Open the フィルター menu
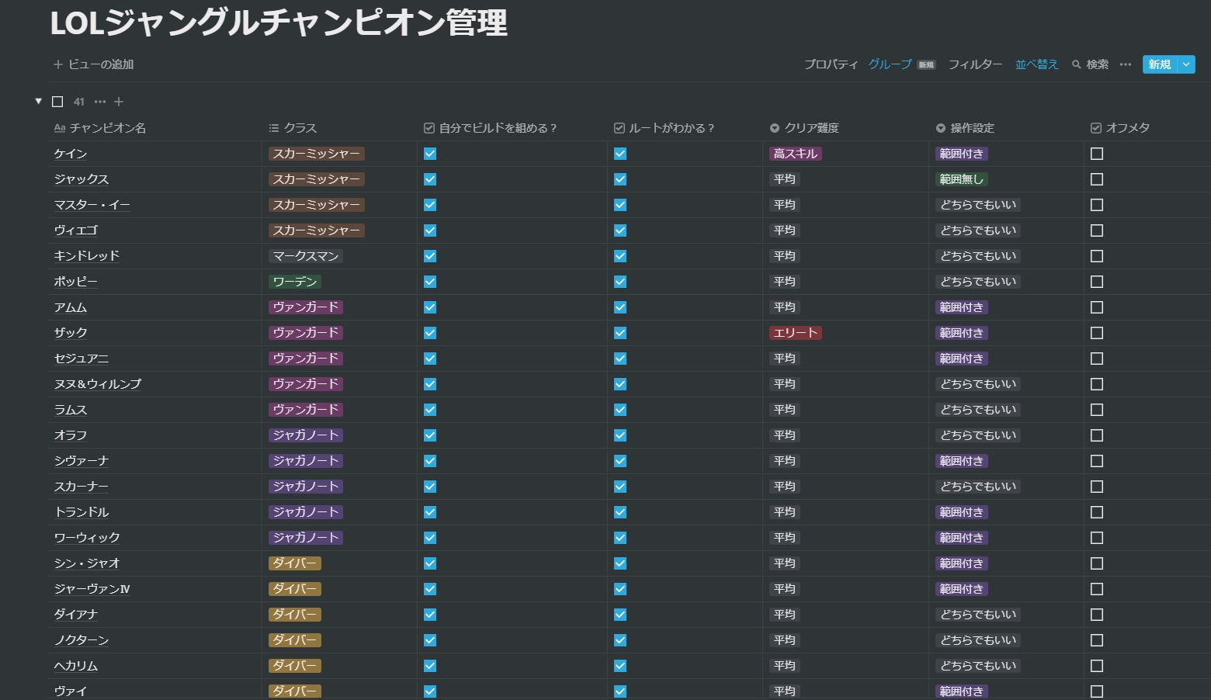 [975, 64]
